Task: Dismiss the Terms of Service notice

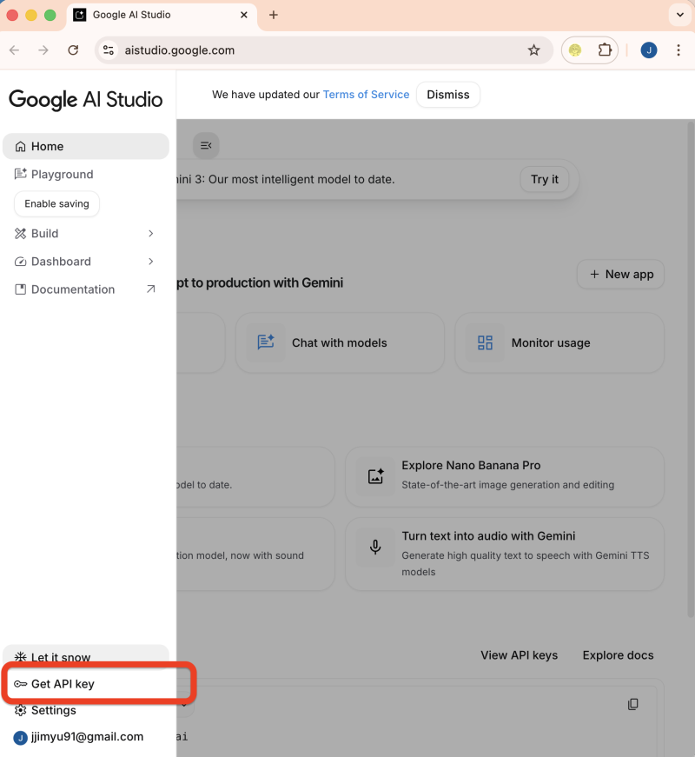Action: [x=447, y=95]
